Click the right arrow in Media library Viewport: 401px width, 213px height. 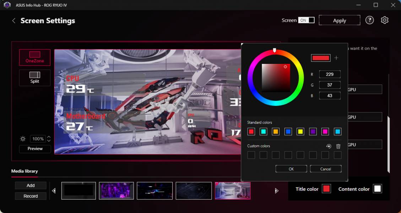pos(276,191)
